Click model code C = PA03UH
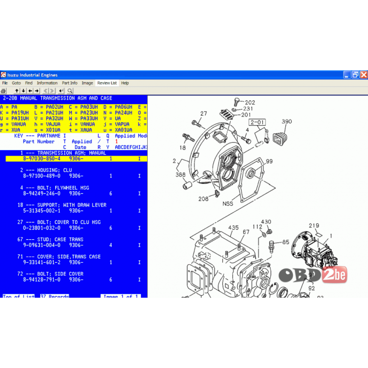Screen dimensions: 368x368 click(84, 107)
